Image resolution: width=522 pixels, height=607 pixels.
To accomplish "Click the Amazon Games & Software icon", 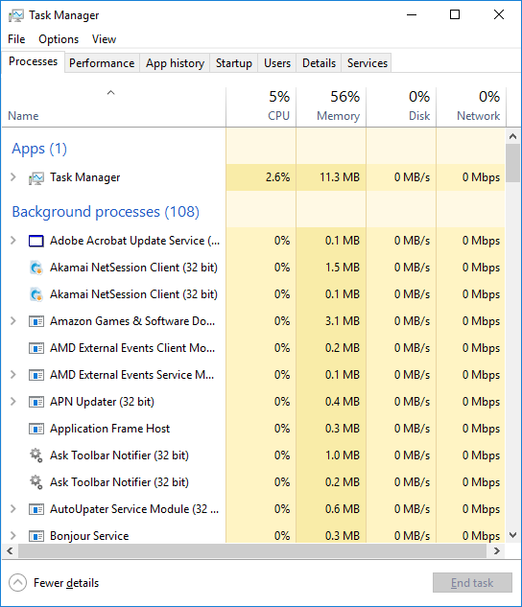I will [36, 321].
